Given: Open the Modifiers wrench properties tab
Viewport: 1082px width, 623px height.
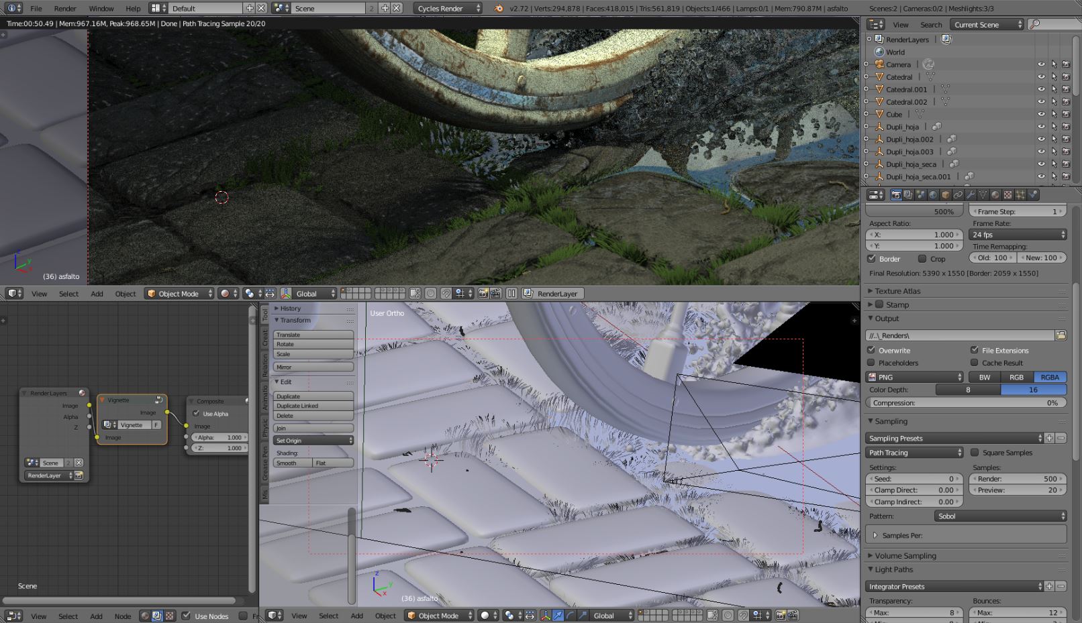Looking at the screenshot, I should click(x=971, y=195).
